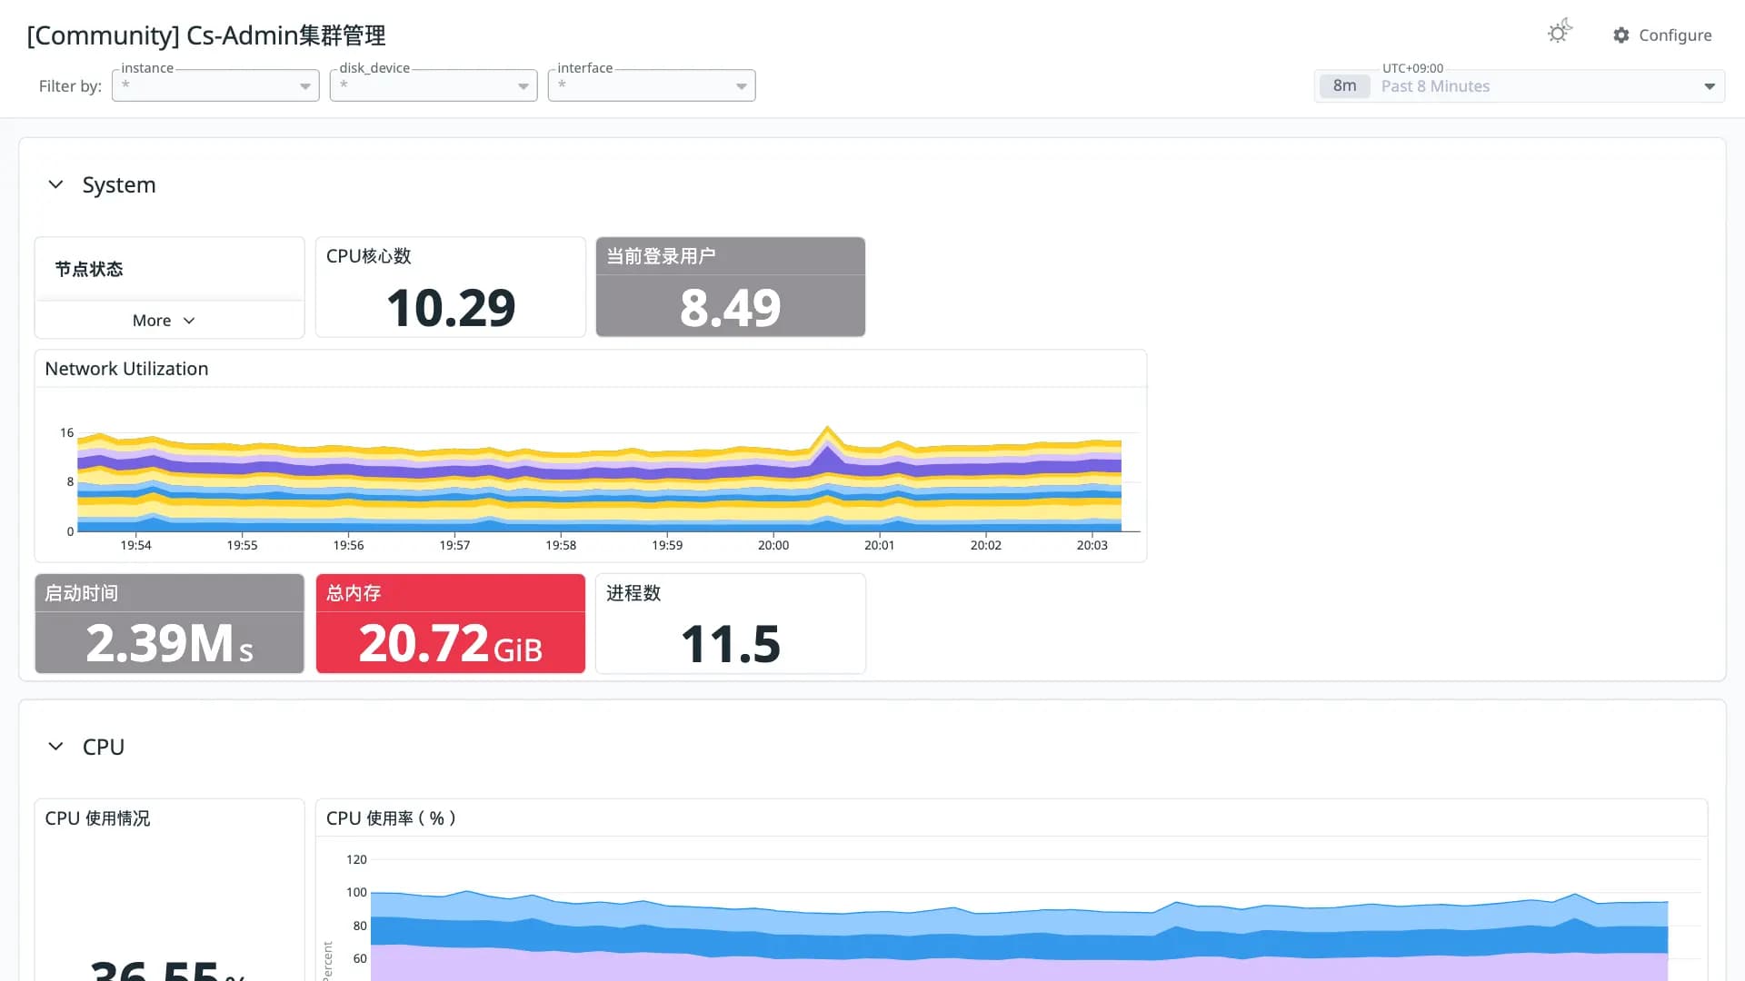Collapse the System section chevron
Viewport: 1745px width, 981px height.
[x=55, y=184]
